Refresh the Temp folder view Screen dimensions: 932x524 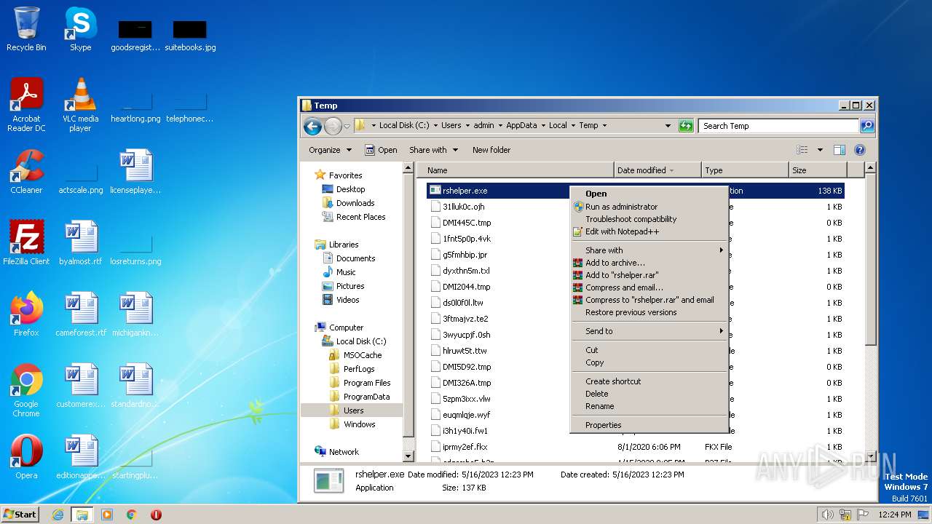click(685, 126)
